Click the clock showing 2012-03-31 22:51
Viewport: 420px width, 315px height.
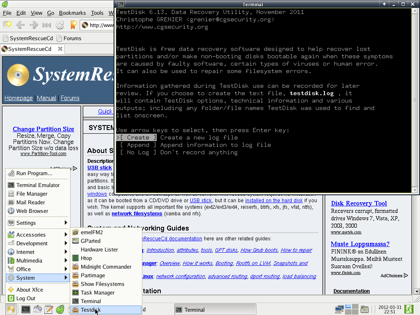pyautogui.click(x=390, y=309)
